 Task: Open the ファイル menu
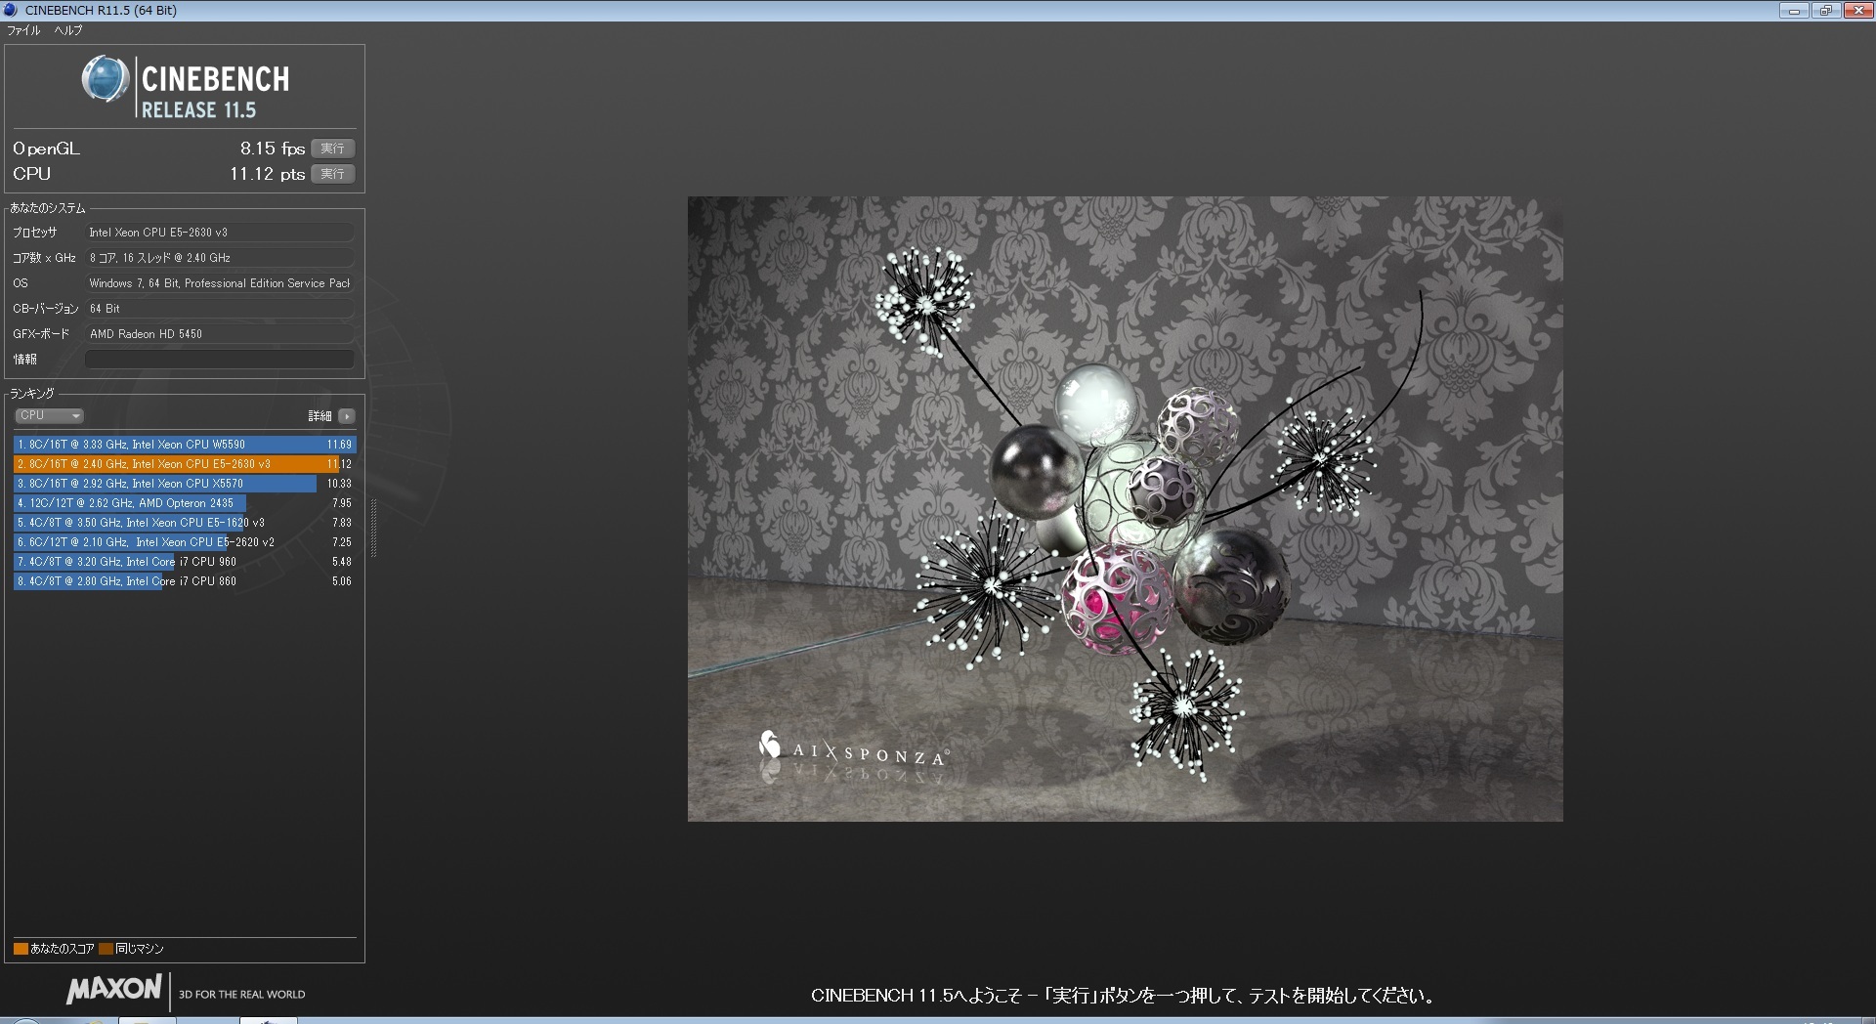pyautogui.click(x=24, y=30)
